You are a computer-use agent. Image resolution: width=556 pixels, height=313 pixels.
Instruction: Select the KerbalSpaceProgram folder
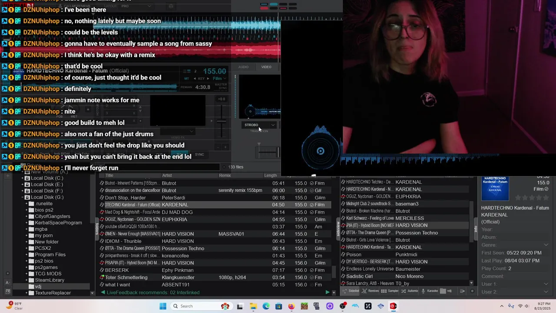(58, 223)
